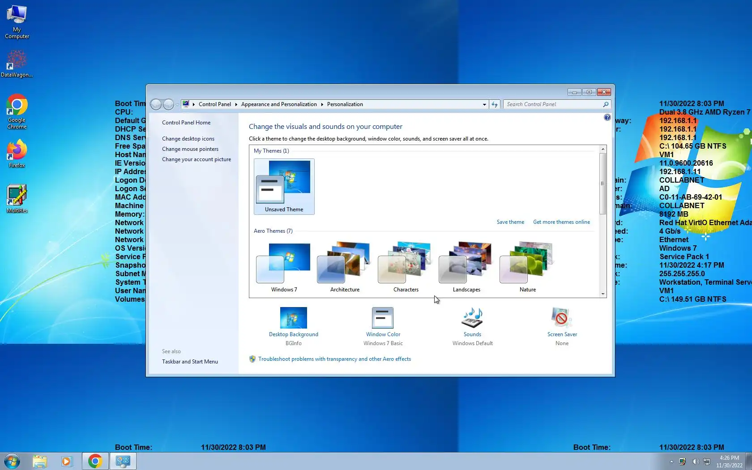The width and height of the screenshot is (752, 470).
Task: Apply the Nature theme
Action: coord(528,268)
